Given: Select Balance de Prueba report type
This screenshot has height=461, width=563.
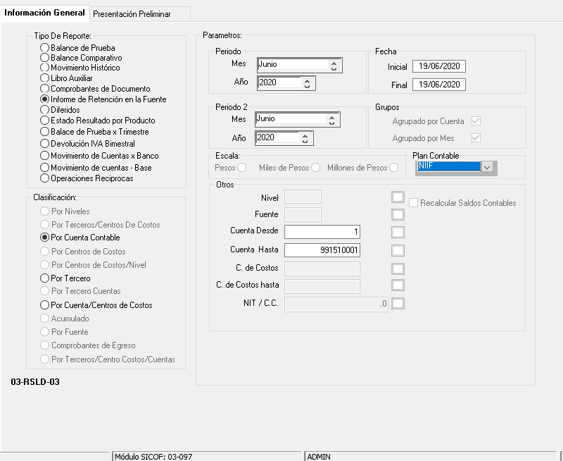Looking at the screenshot, I should pyautogui.click(x=45, y=47).
